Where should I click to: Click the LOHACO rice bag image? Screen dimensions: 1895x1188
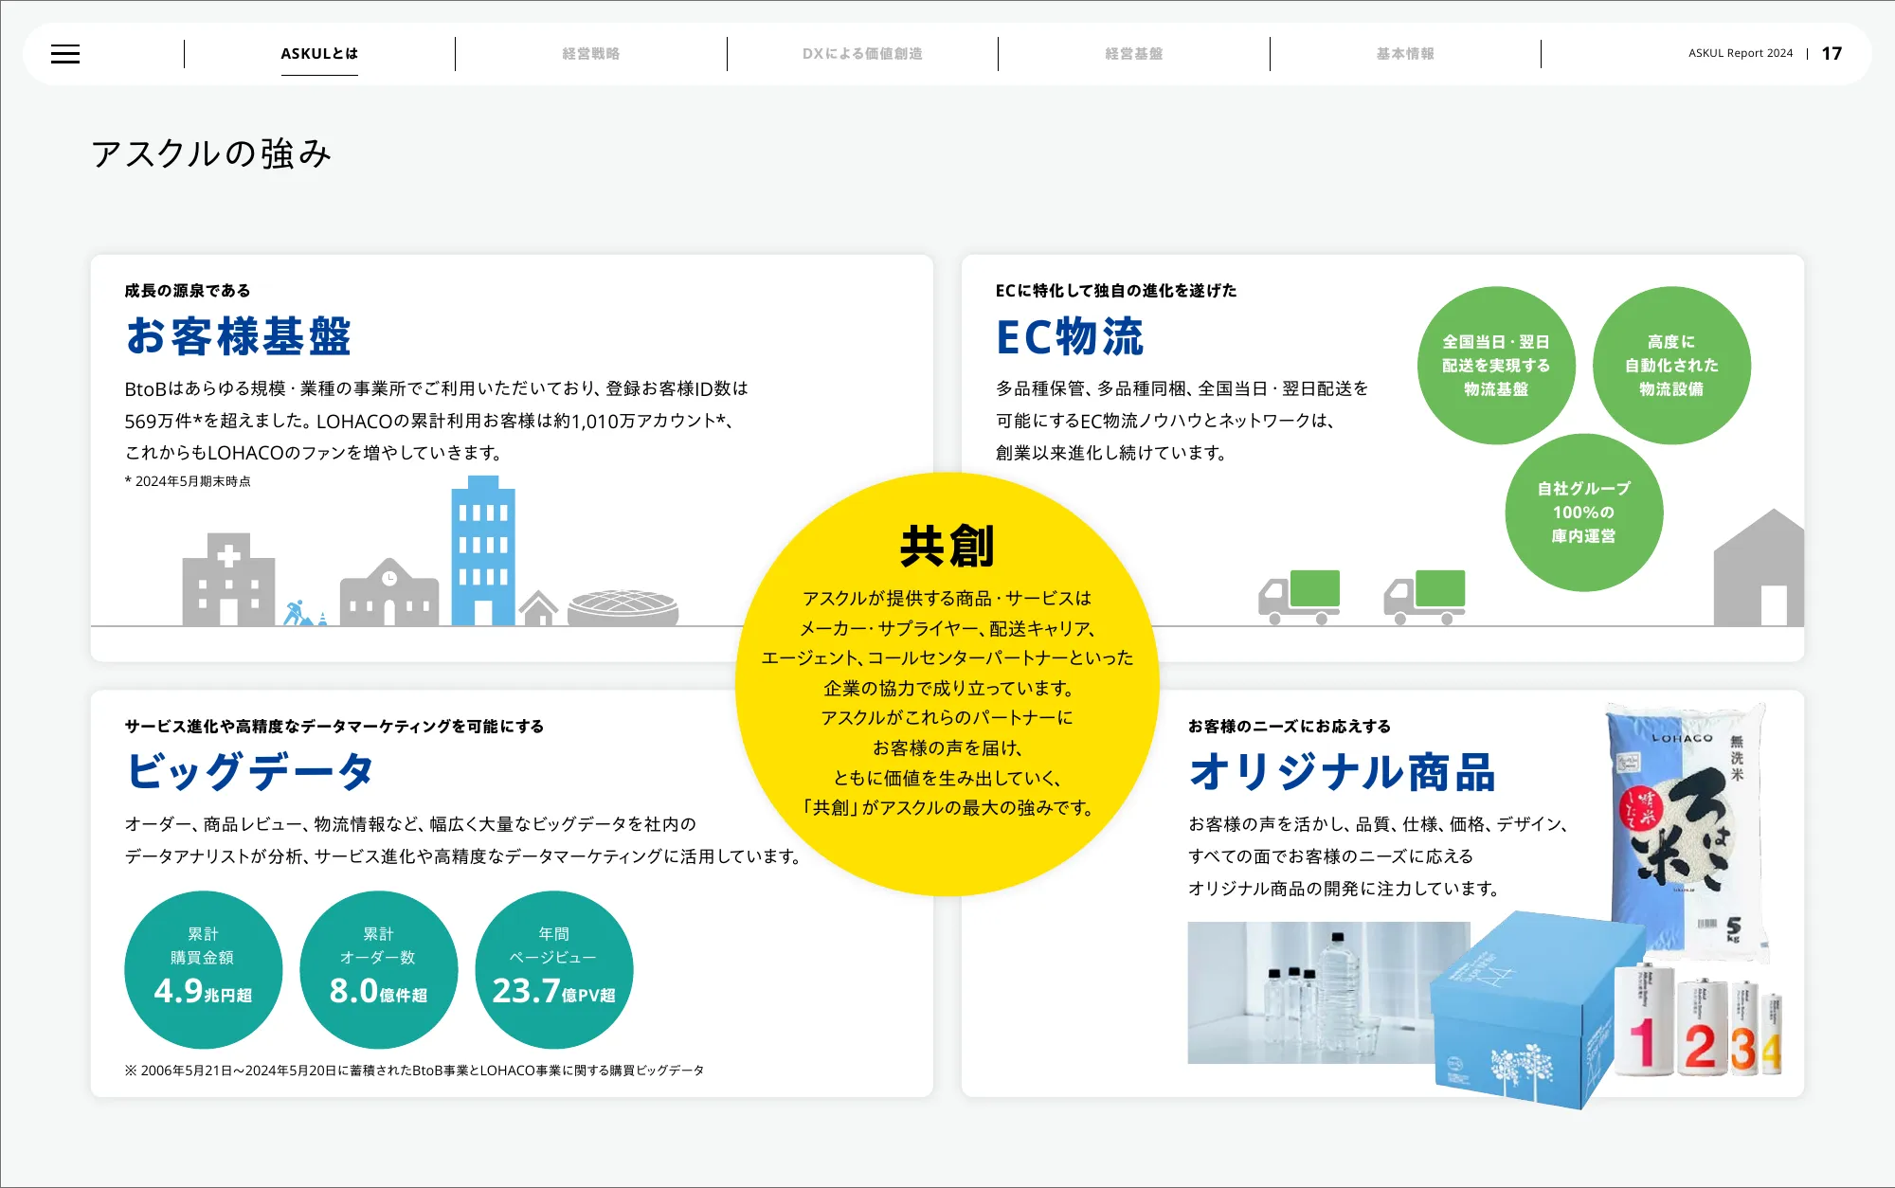click(x=1686, y=831)
